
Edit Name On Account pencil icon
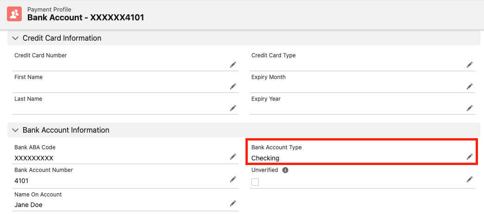(x=233, y=203)
